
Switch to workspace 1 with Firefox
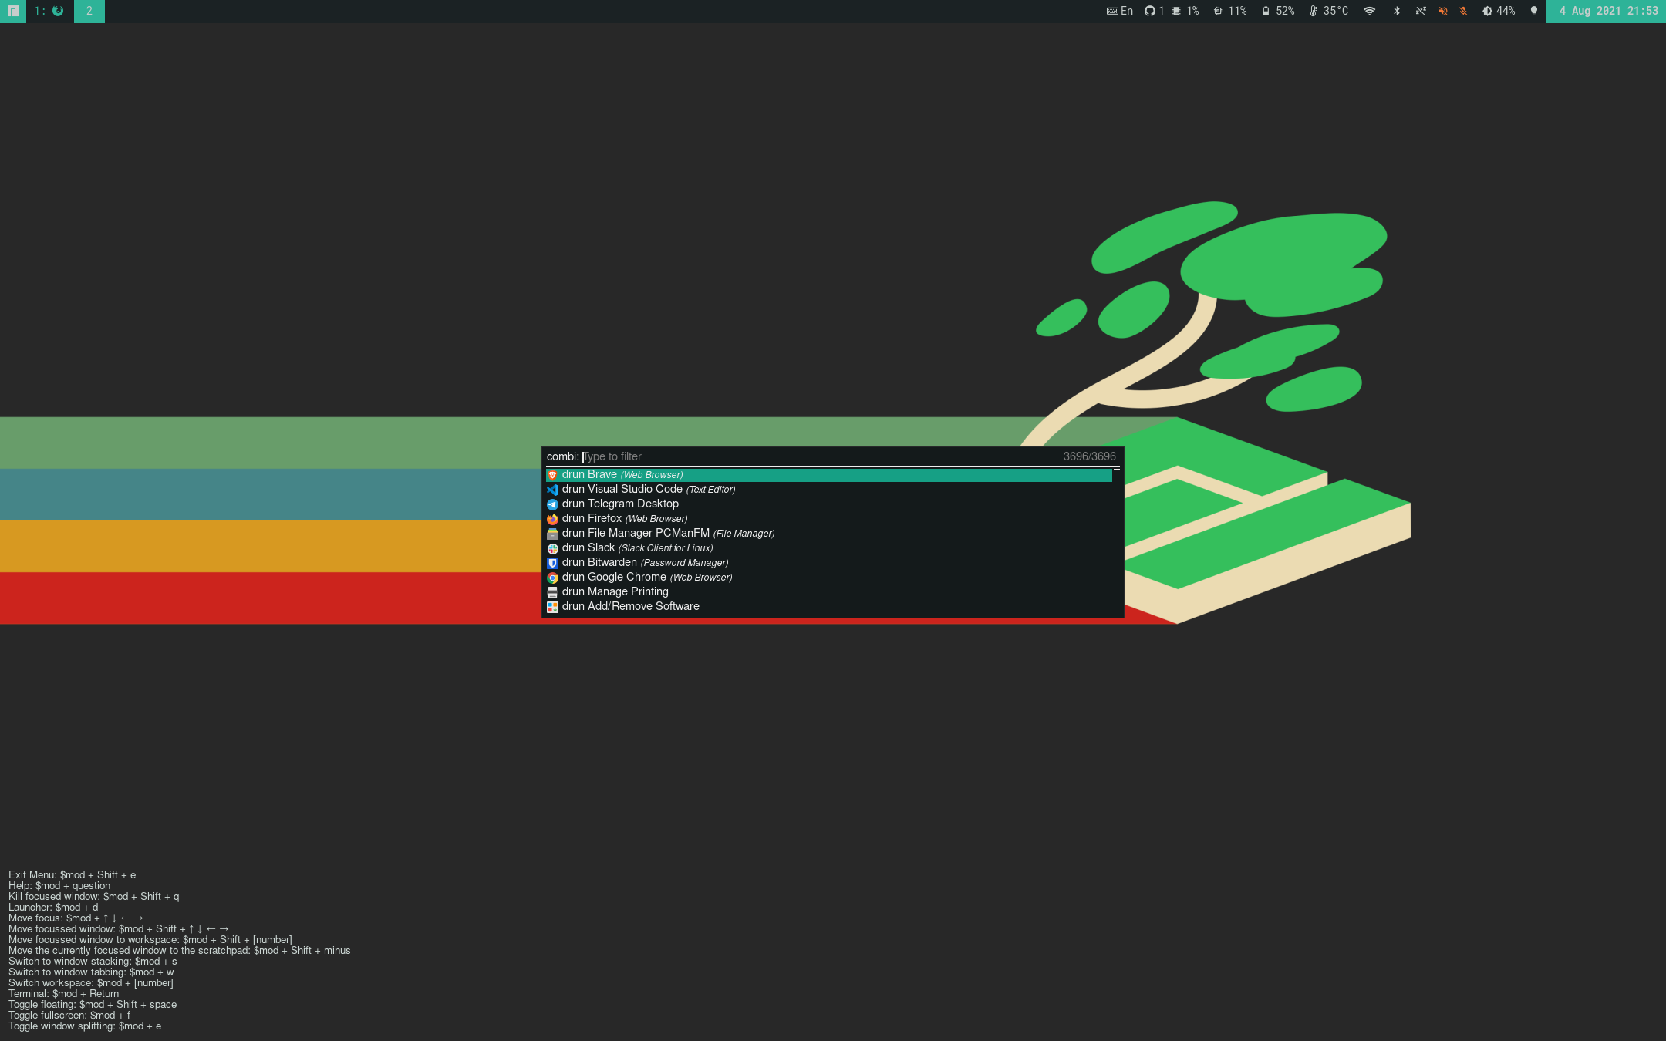point(49,11)
